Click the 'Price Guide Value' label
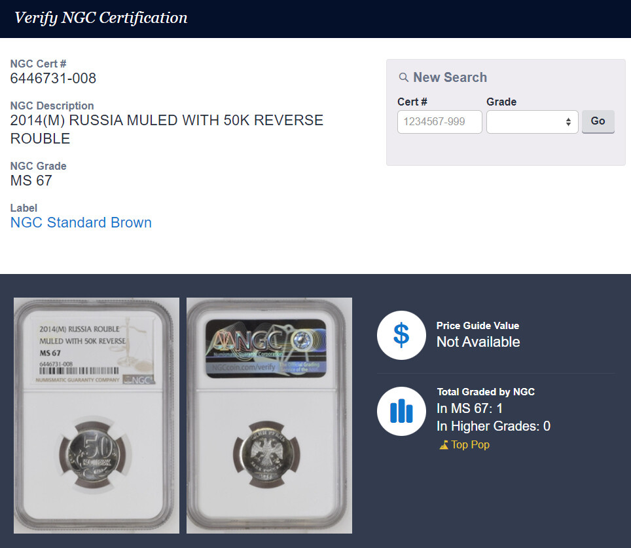 (478, 326)
